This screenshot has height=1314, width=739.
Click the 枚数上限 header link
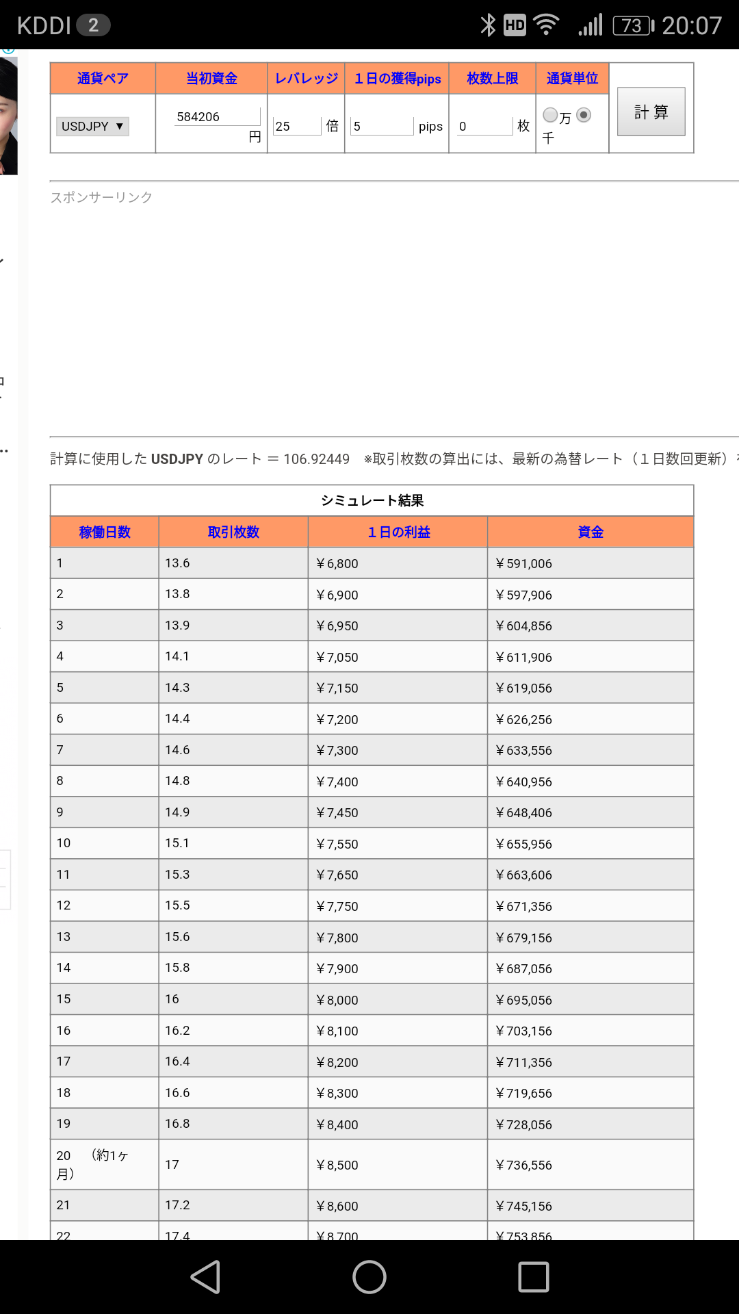coord(492,78)
